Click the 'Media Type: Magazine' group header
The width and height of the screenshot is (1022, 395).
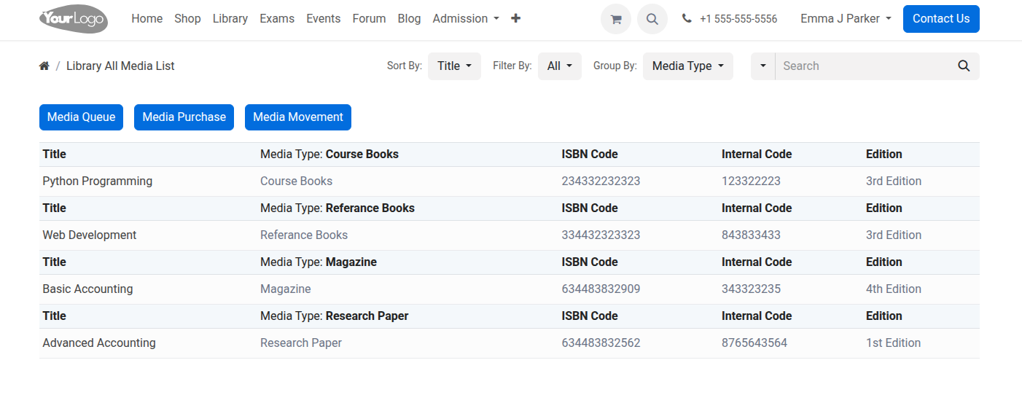point(319,262)
